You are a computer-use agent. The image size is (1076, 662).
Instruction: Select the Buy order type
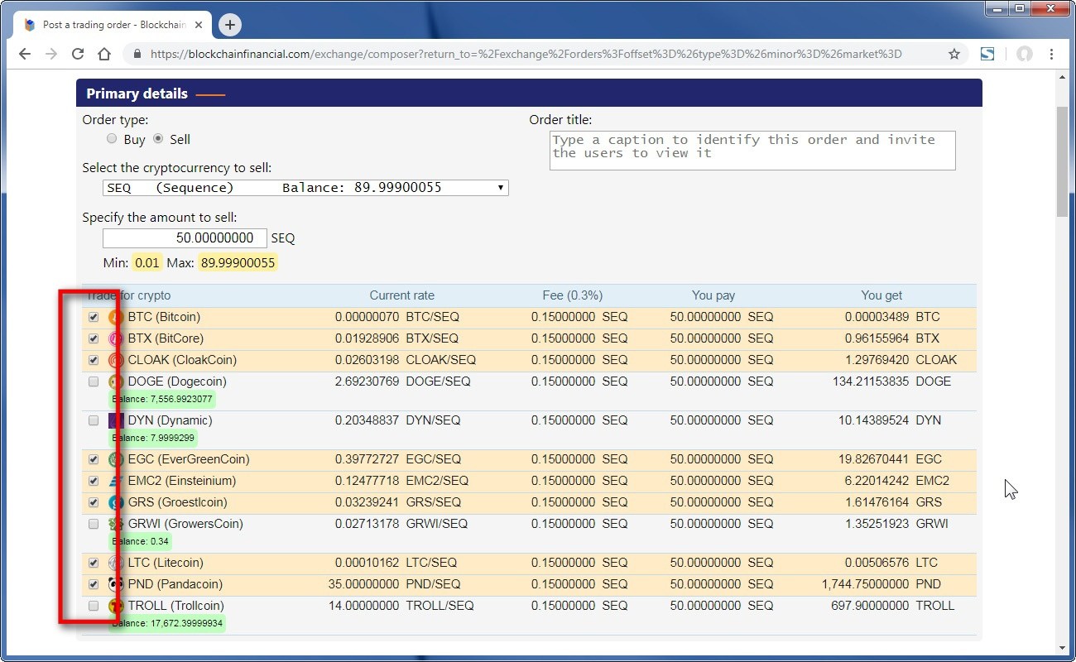(112, 139)
